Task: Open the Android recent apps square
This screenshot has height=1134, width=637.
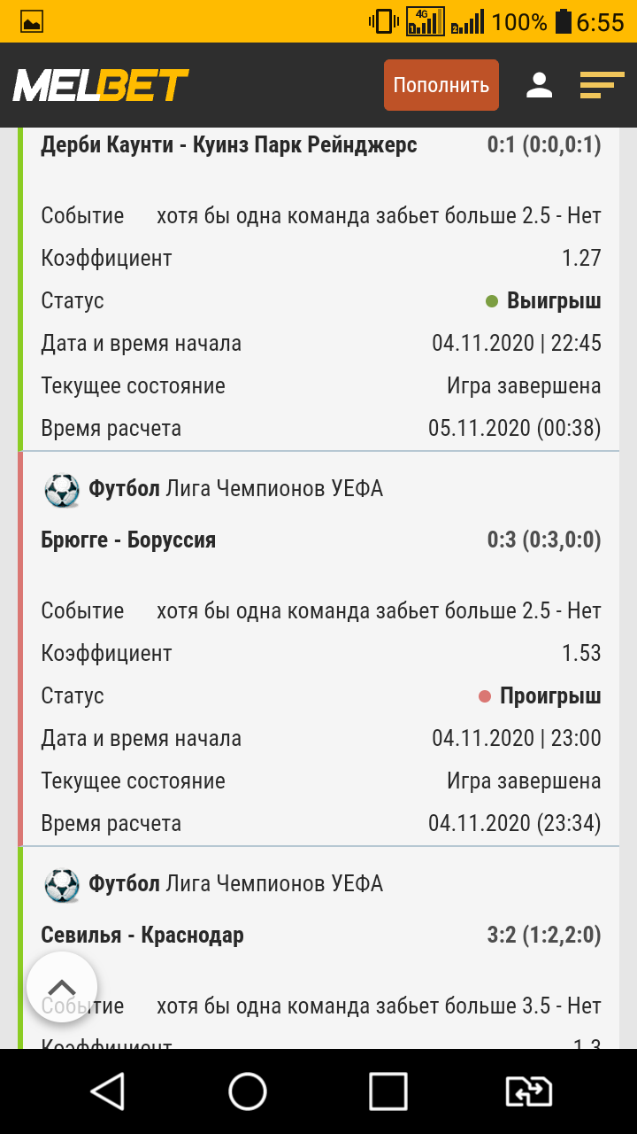Action: (388, 1091)
